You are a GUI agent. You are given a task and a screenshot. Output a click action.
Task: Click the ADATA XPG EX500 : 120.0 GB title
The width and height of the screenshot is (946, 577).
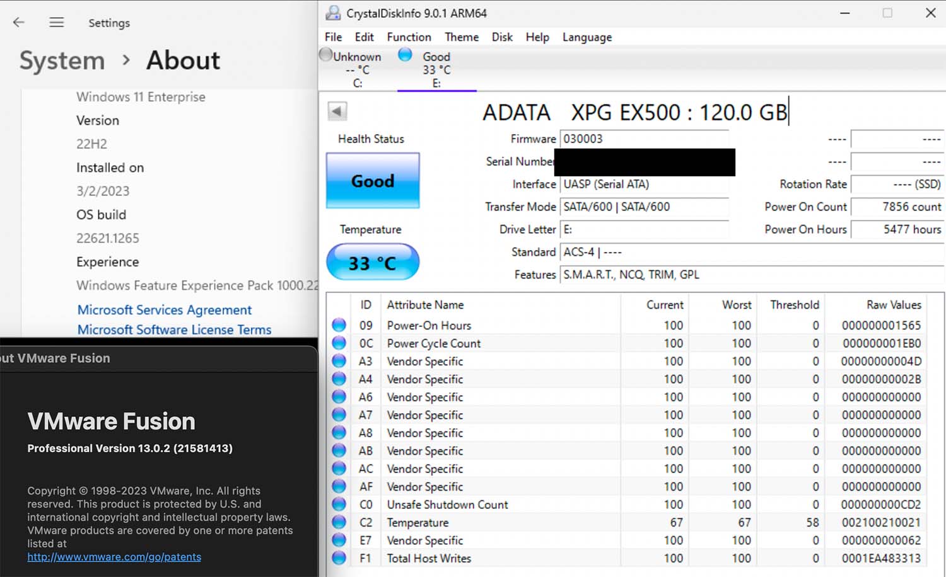[634, 112]
